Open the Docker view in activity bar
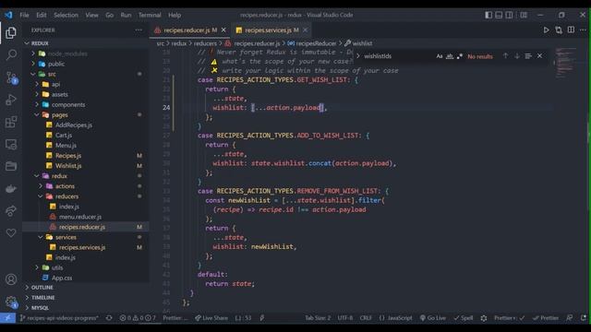 11,188
